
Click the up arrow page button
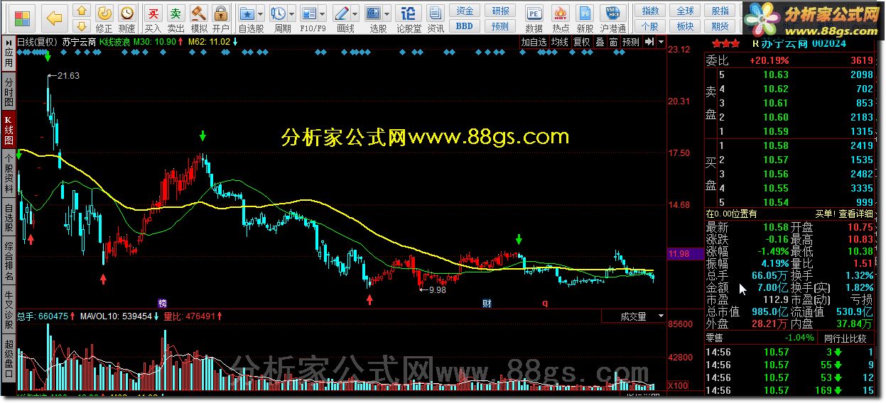coord(82,11)
